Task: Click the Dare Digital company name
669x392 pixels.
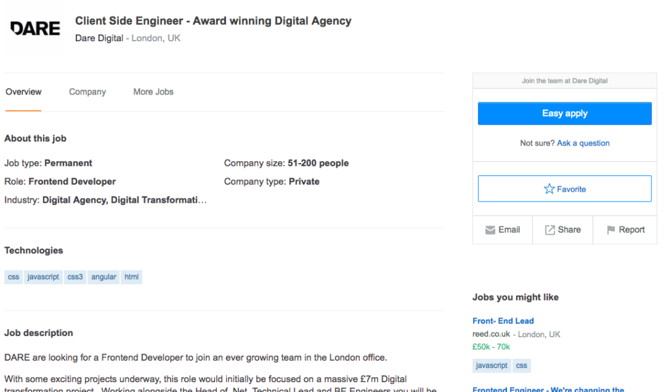Action: (99, 38)
